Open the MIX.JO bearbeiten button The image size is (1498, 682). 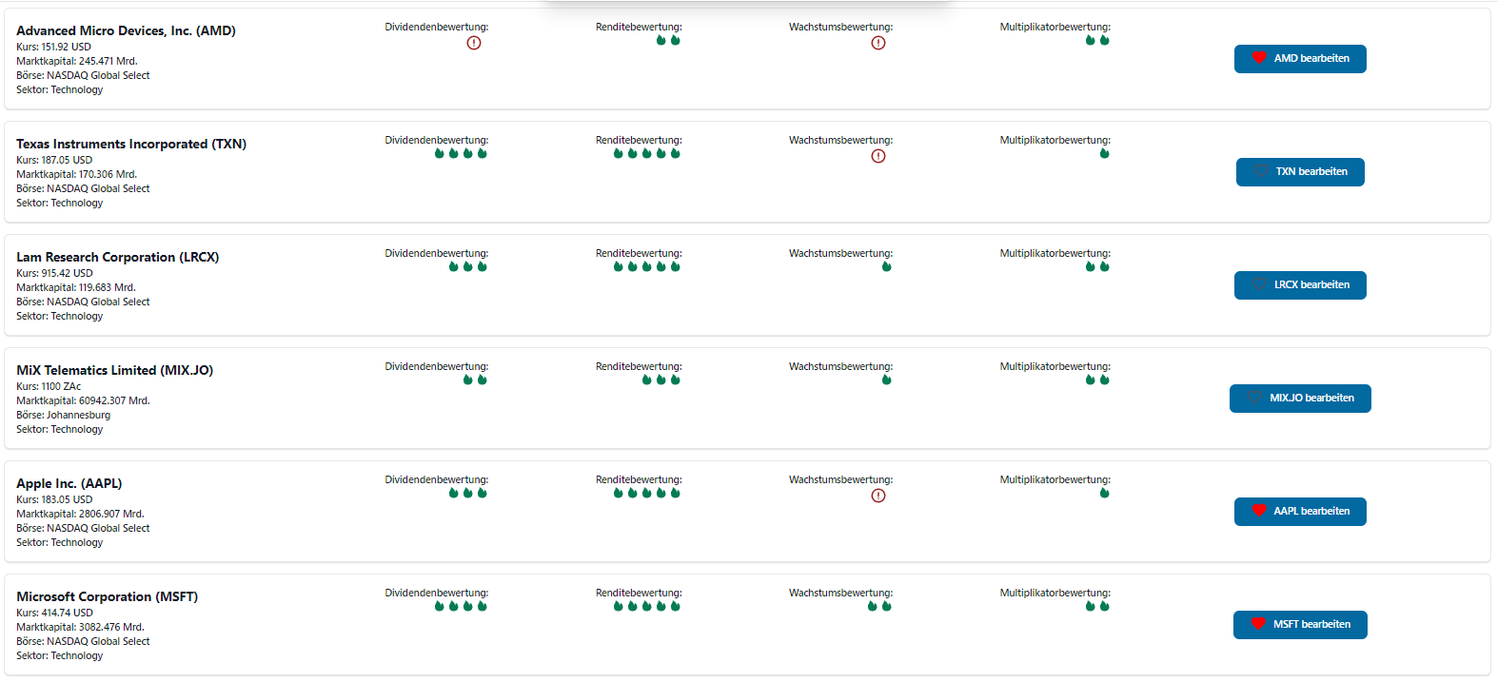1300,399
